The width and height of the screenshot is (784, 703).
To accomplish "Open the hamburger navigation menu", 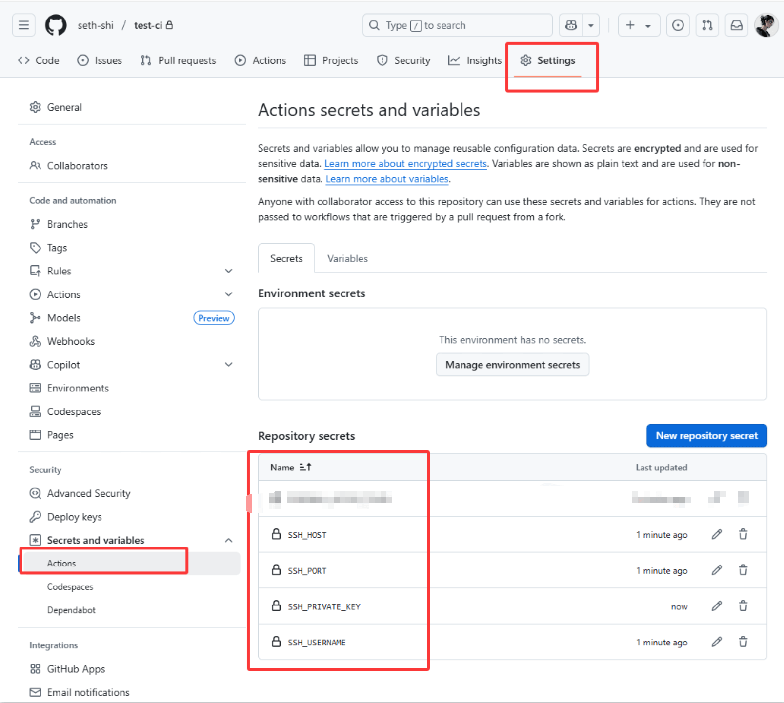I will (x=23, y=25).
